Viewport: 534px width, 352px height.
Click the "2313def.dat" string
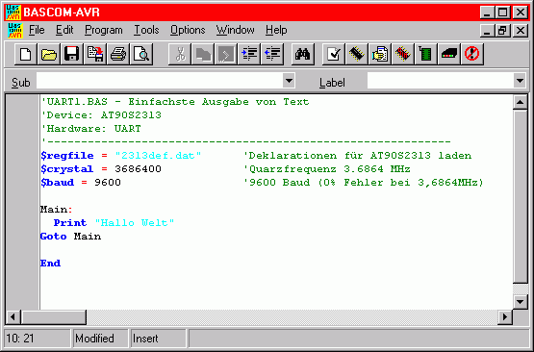pos(159,156)
